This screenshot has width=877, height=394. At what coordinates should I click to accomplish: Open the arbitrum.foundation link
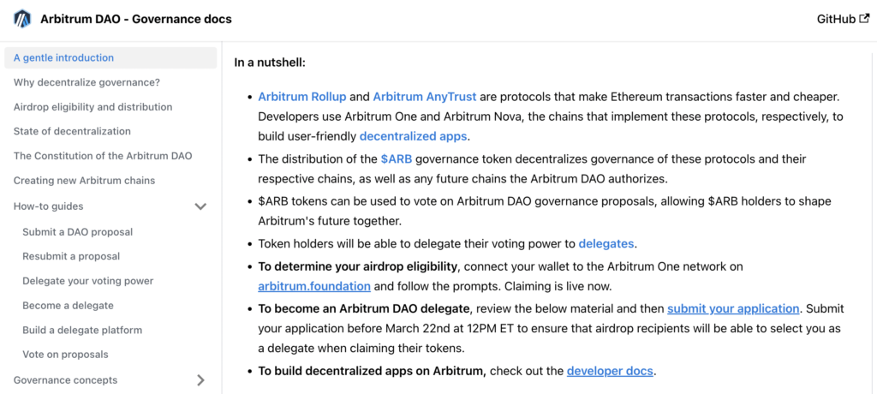pos(314,286)
